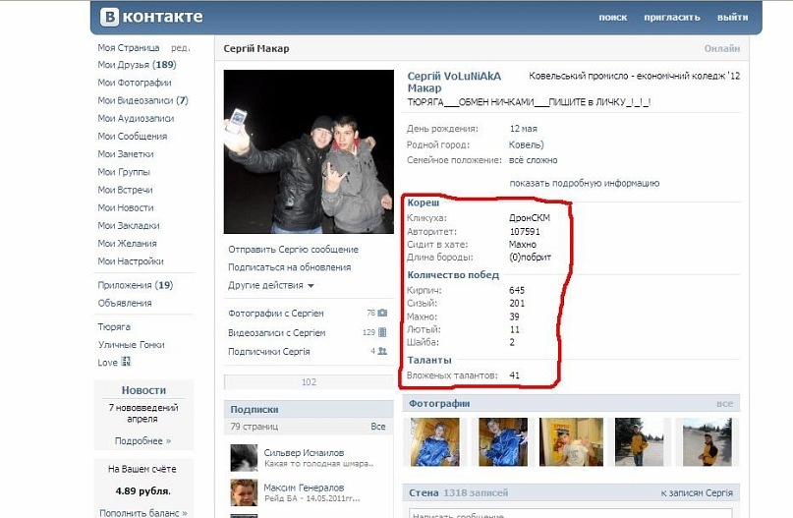Viewport: 793px width, 518px height.
Task: Click Пополнить баланс link
Action: 142,512
